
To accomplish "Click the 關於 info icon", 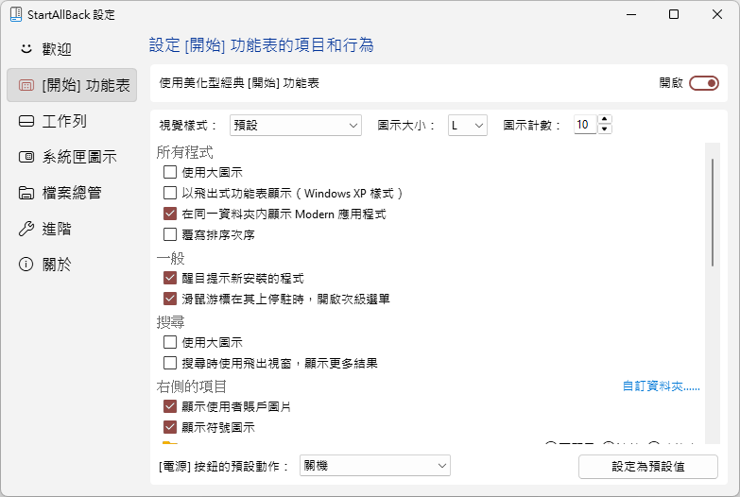I will (26, 265).
